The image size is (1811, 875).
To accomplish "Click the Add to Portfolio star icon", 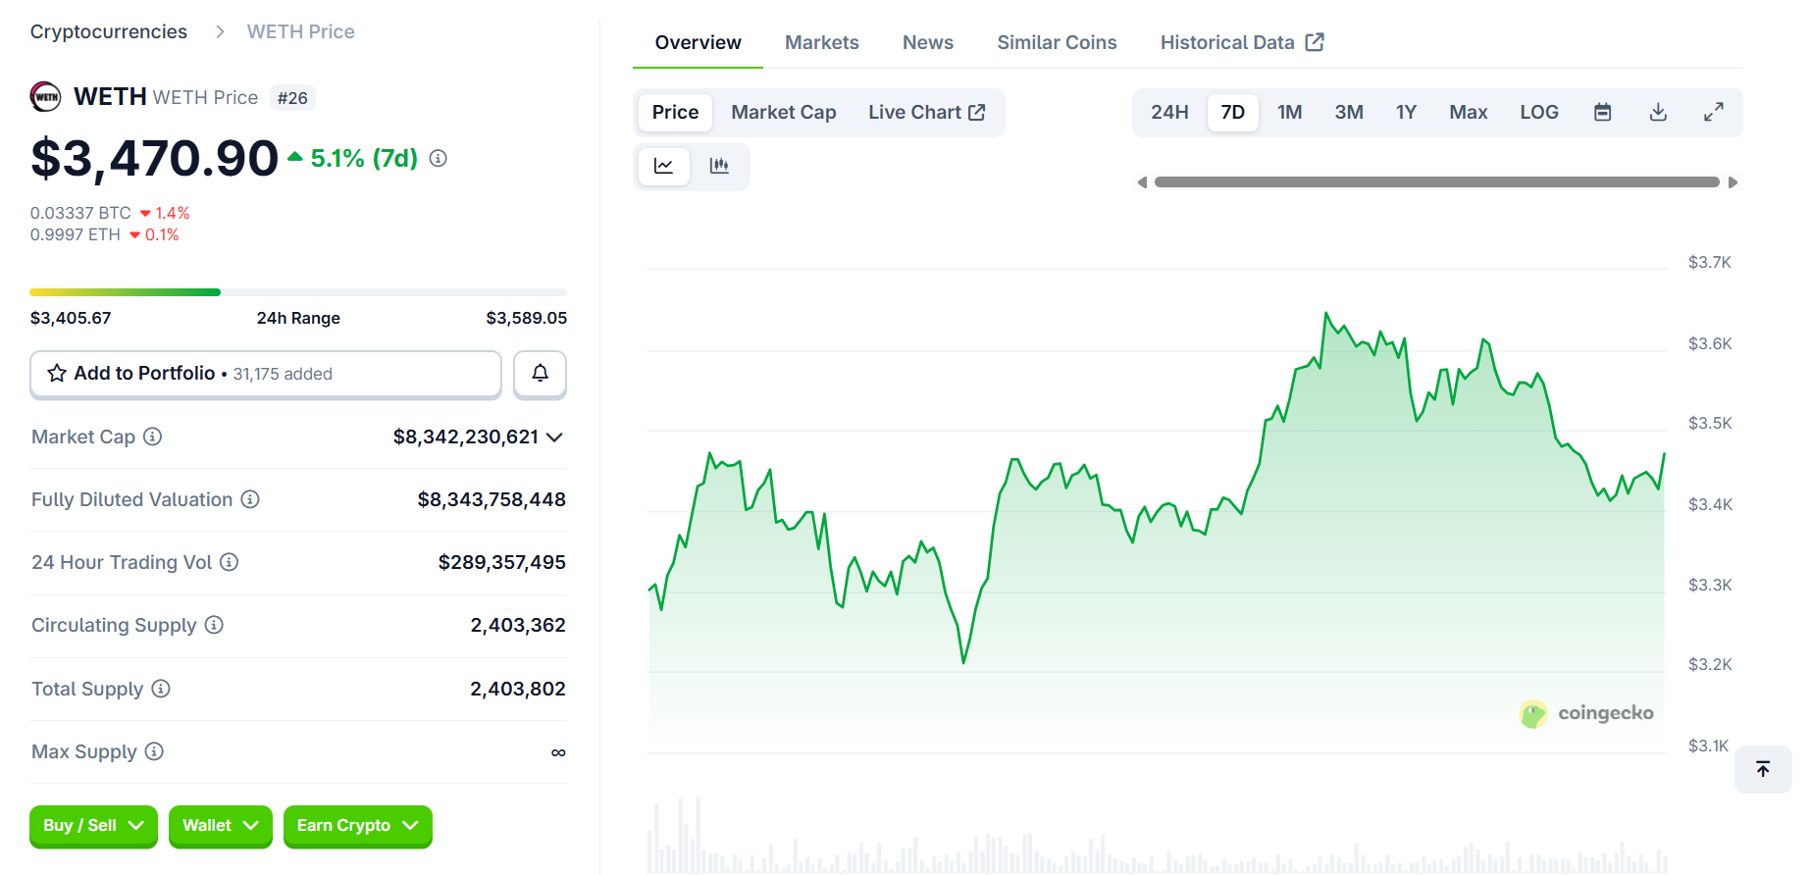I will coord(57,373).
